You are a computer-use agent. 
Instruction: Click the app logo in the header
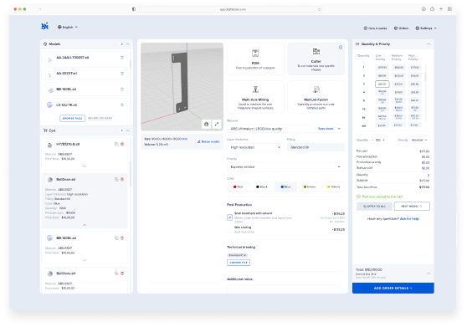click(44, 27)
